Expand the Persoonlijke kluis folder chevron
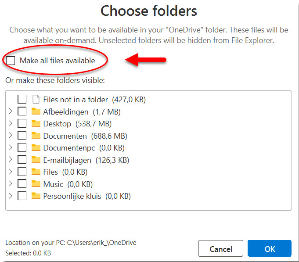 pos(10,196)
